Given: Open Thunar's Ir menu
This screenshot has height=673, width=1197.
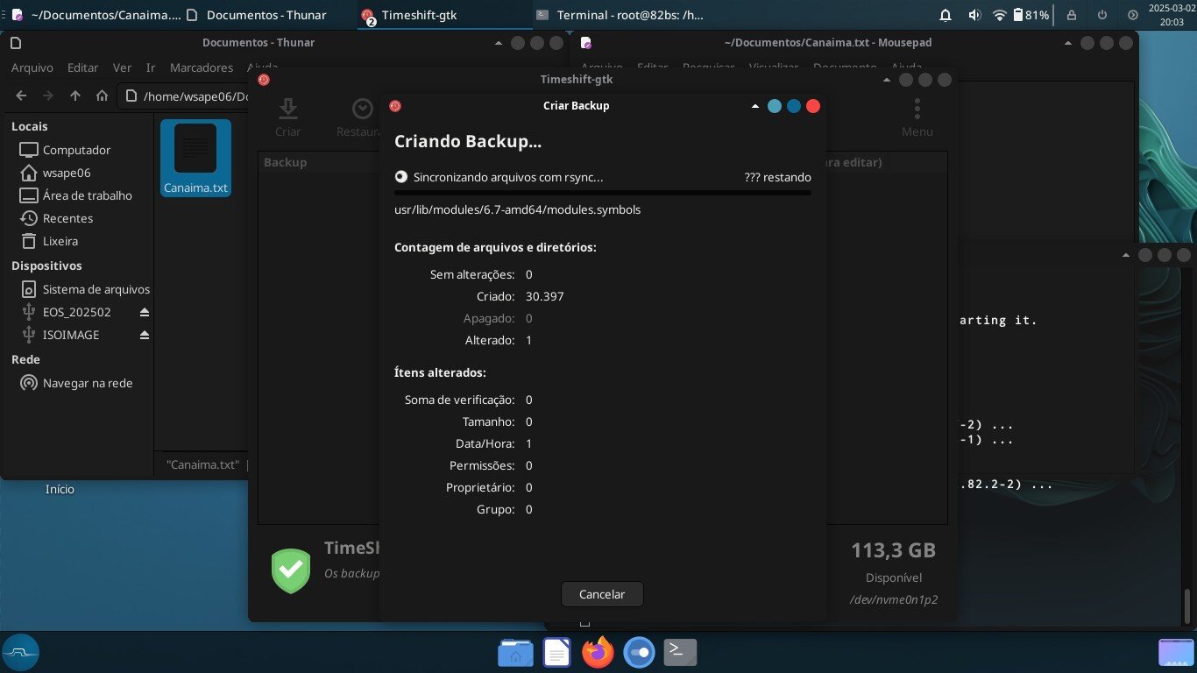Looking at the screenshot, I should point(151,67).
